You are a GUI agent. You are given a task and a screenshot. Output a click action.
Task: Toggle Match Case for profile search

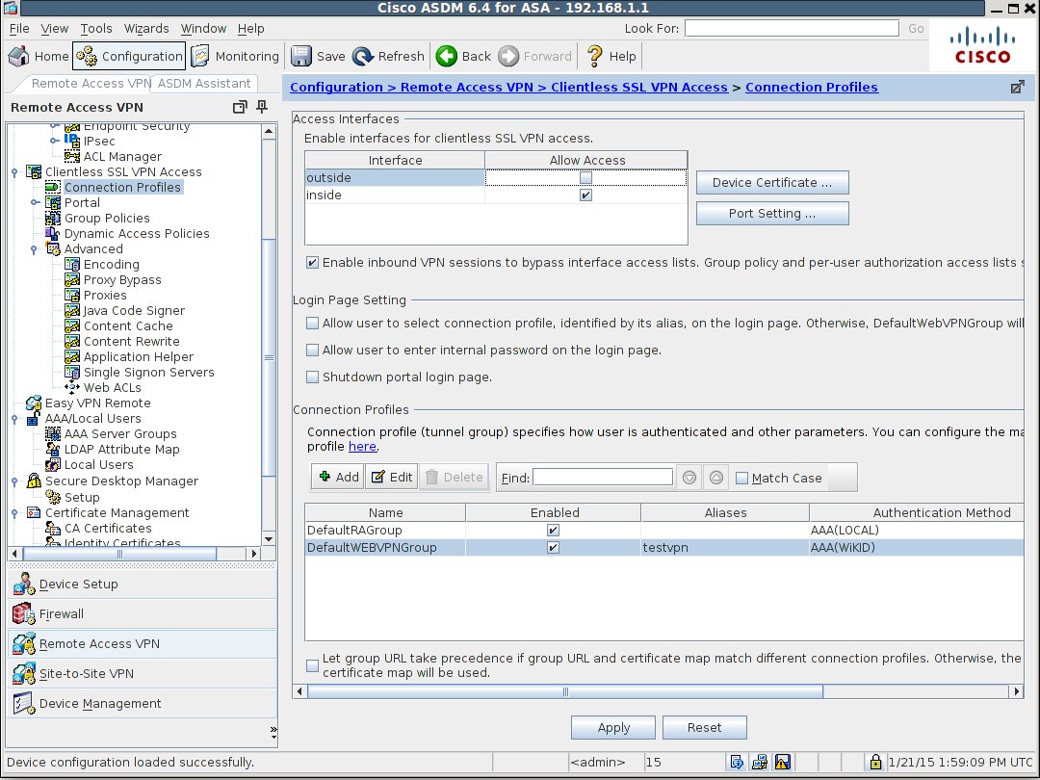tap(741, 478)
